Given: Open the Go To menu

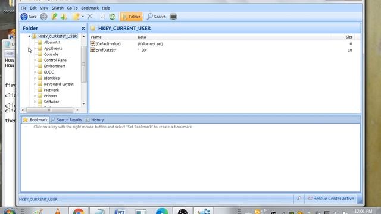Looking at the screenshot, I should point(72,8).
